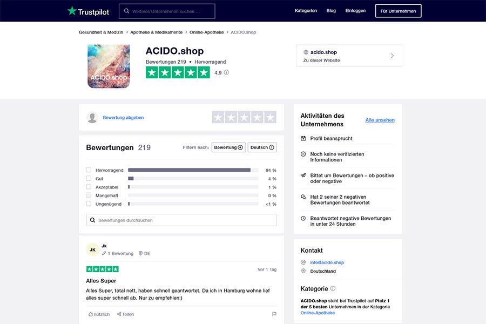
Task: Click the pencil icon beside 1 Bewertung
Action: click(x=104, y=253)
